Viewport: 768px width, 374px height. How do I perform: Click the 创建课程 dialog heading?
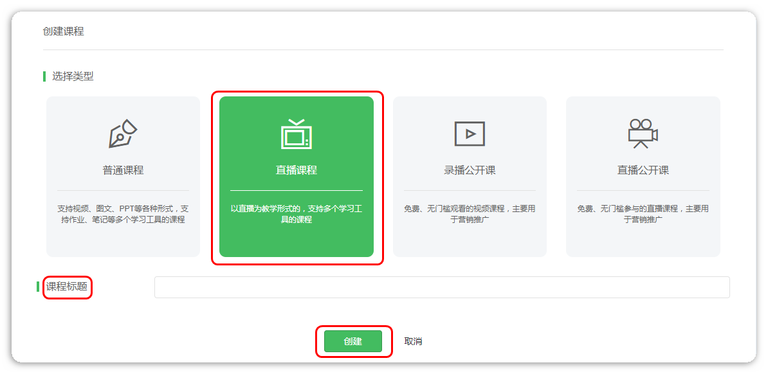point(63,31)
